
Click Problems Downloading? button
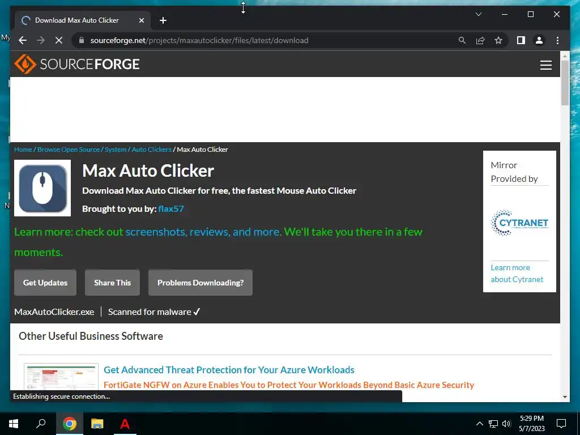click(x=201, y=283)
